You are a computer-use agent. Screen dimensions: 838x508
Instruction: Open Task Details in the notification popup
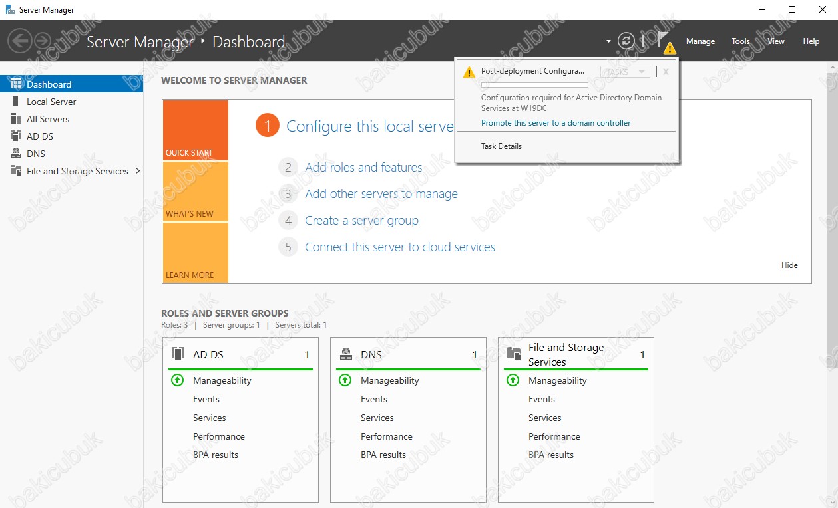(x=501, y=146)
